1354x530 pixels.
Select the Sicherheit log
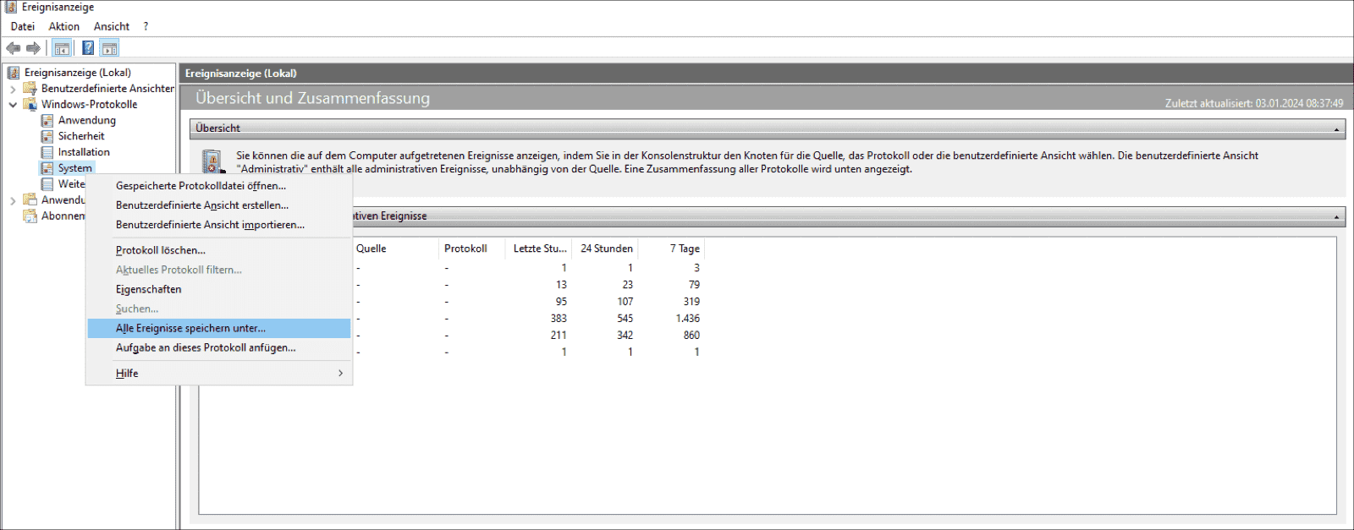[81, 137]
